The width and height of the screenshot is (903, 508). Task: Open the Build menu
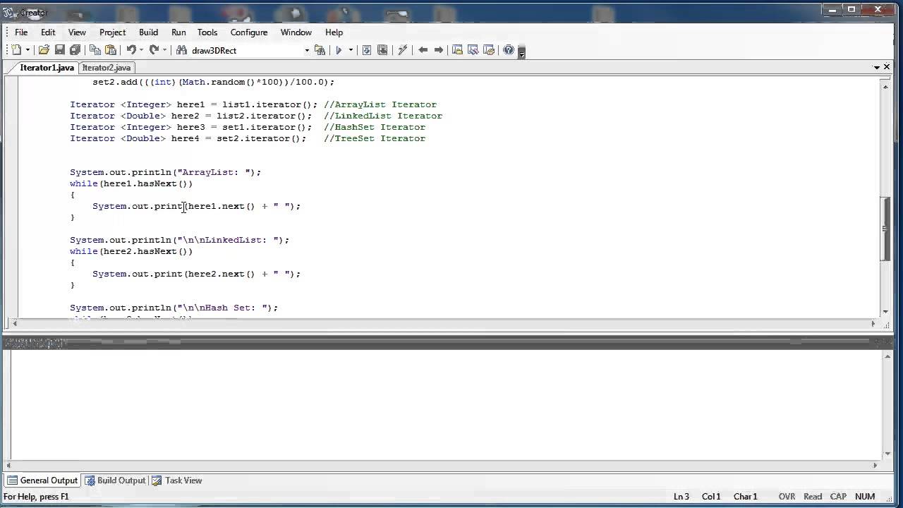point(148,32)
